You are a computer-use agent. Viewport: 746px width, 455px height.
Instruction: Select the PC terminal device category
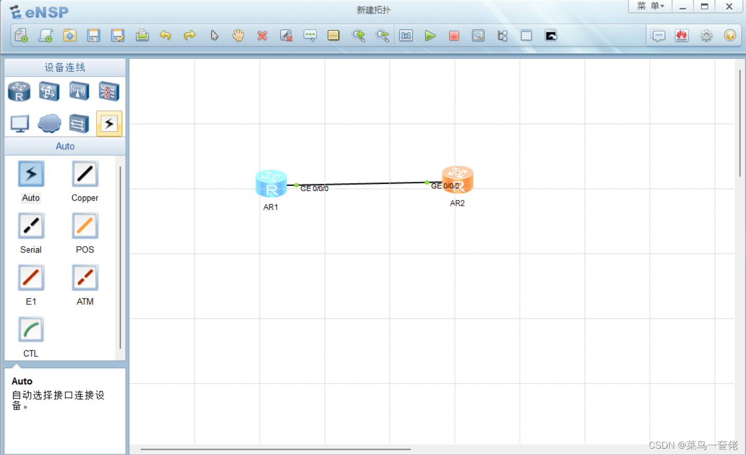pos(20,124)
